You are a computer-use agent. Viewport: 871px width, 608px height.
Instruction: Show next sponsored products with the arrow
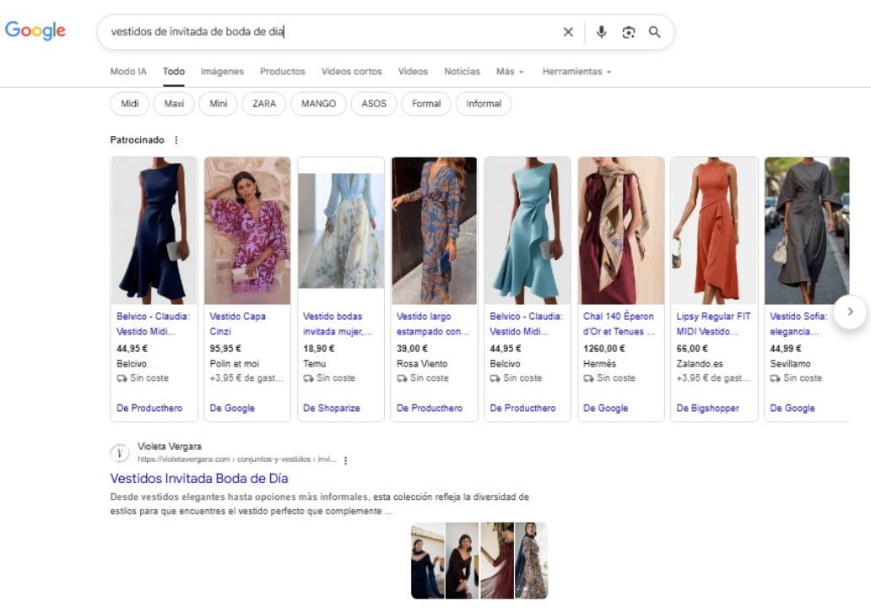850,312
